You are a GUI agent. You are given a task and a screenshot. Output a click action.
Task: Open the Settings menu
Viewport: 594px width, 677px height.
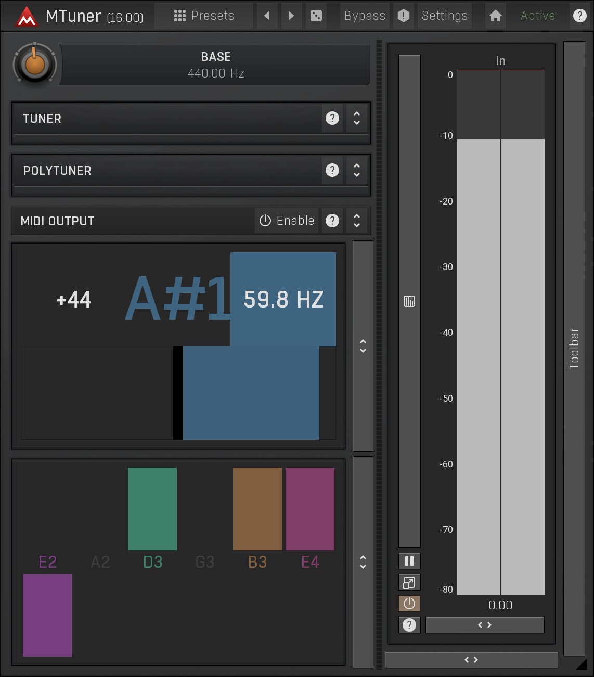tap(445, 16)
